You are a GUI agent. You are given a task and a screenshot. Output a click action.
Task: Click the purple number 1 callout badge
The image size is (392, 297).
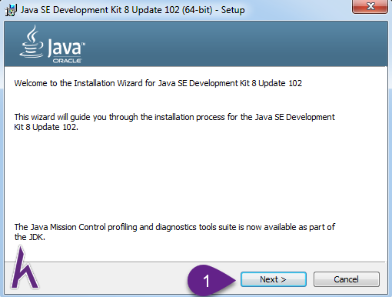click(205, 280)
